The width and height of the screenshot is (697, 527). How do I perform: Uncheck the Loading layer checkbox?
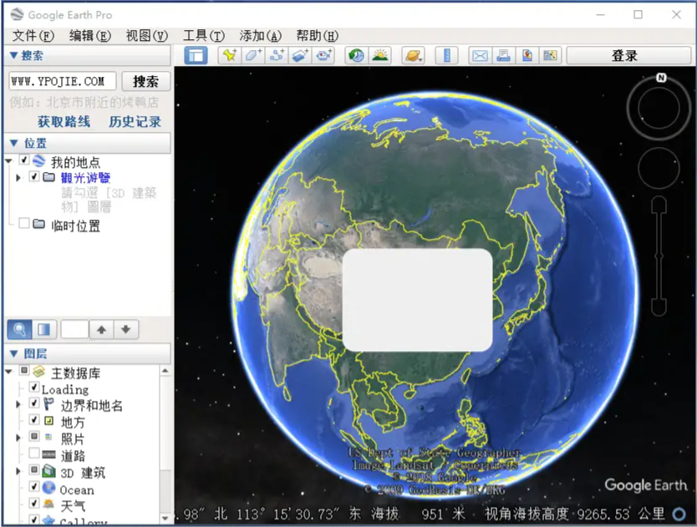click(x=34, y=387)
